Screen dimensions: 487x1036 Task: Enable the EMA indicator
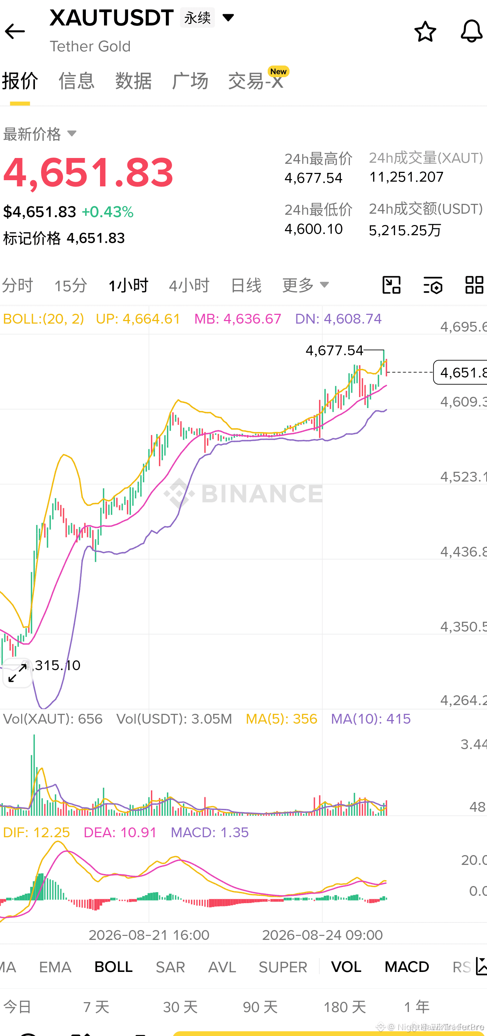point(55,967)
